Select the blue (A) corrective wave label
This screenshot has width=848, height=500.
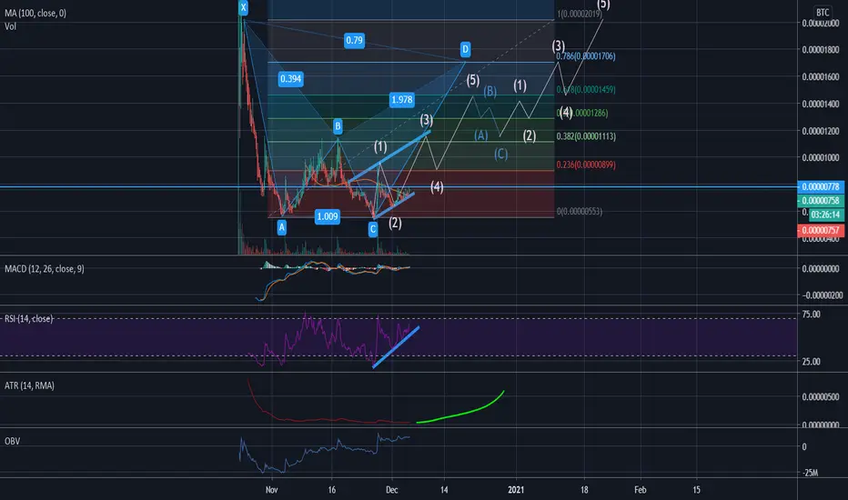[x=480, y=135]
